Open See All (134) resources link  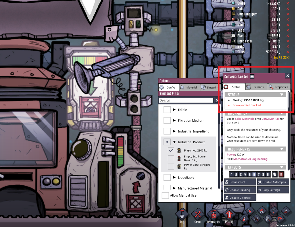(x=280, y=57)
